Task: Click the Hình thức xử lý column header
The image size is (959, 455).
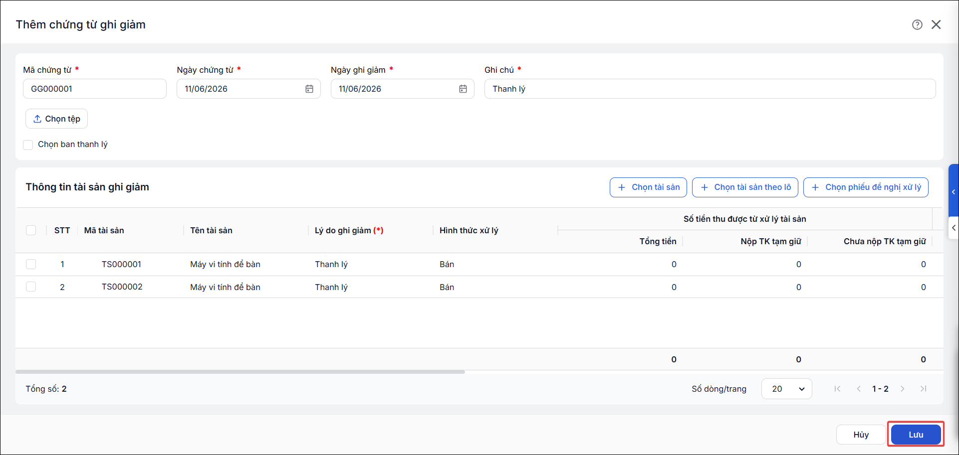Action: (x=469, y=230)
